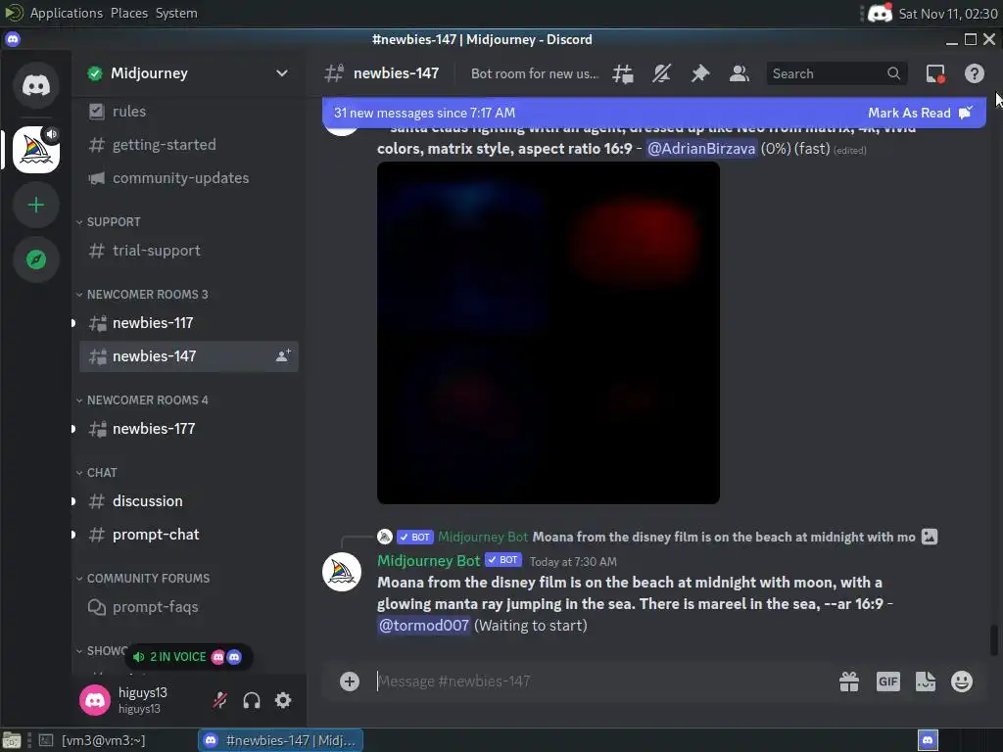The image size is (1003, 752).
Task: Open the discussion channel
Action: point(189,501)
